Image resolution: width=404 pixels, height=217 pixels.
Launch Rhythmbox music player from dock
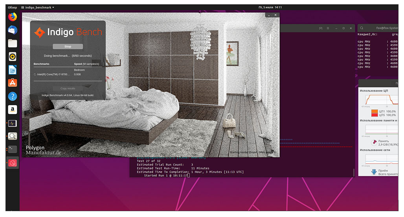pyautogui.click(x=12, y=56)
